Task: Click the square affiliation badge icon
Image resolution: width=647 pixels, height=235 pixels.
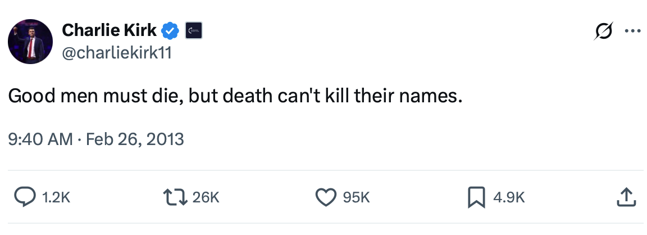Action: point(193,30)
